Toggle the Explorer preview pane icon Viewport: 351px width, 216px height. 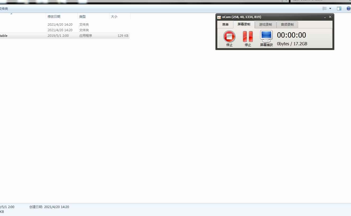click(x=339, y=8)
